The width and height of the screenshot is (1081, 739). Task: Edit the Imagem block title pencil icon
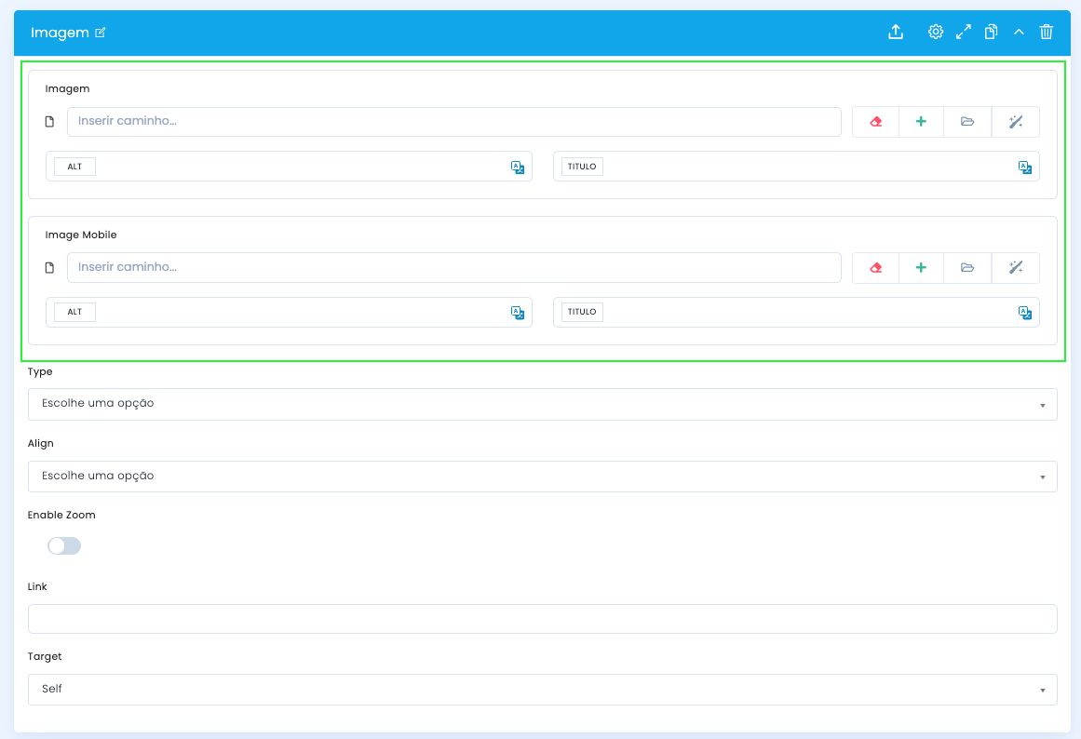[100, 33]
